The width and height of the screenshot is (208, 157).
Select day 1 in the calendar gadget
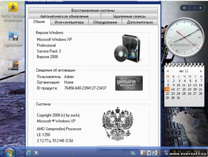(168, 81)
